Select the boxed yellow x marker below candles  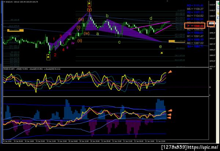coord(48,57)
